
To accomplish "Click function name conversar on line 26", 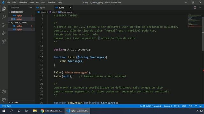I will 75,103.
